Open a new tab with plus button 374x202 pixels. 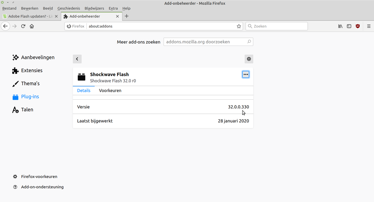tap(127, 16)
